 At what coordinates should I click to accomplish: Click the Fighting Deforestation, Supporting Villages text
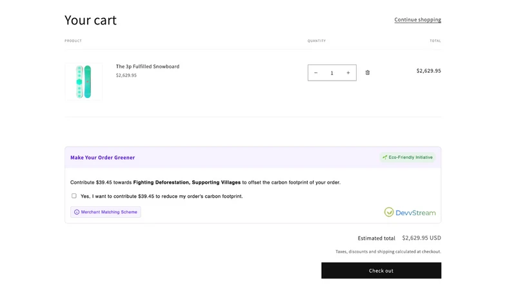pyautogui.click(x=187, y=182)
